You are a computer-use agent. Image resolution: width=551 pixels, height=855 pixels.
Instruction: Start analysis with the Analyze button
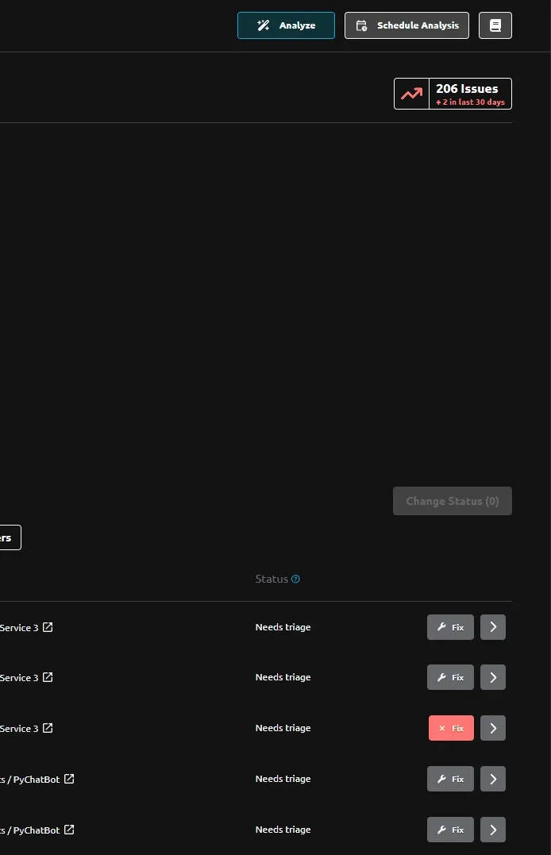tap(286, 25)
